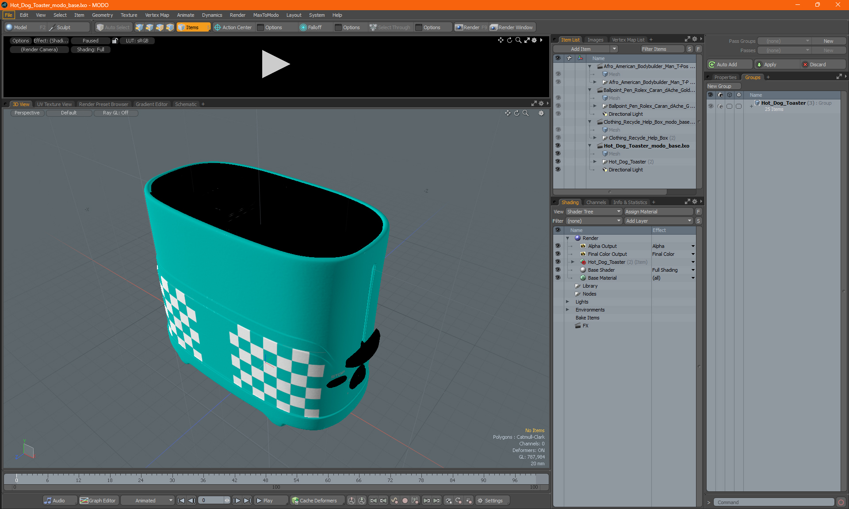This screenshot has height=509, width=849.
Task: Select the Falloff tool icon
Action: pos(303,27)
